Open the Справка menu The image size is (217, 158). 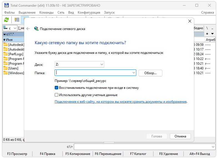pyautogui.click(x=208, y=12)
